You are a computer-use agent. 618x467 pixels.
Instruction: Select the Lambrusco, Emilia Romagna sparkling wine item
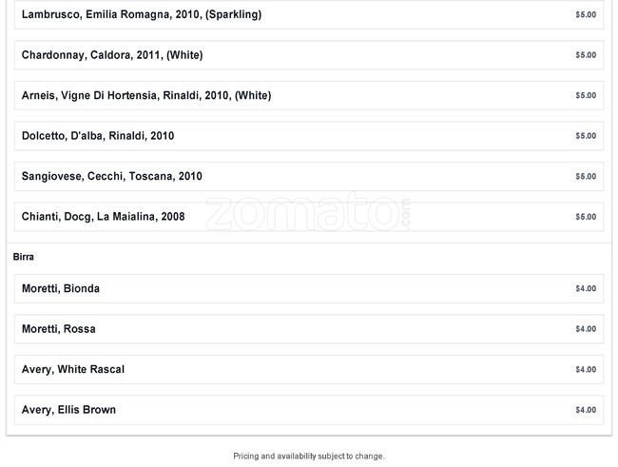pos(142,15)
